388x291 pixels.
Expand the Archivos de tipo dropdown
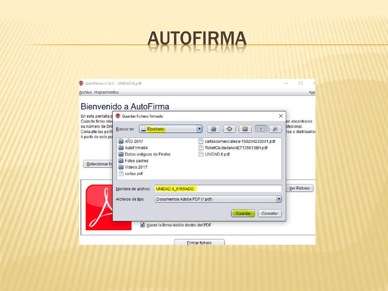[x=218, y=199]
